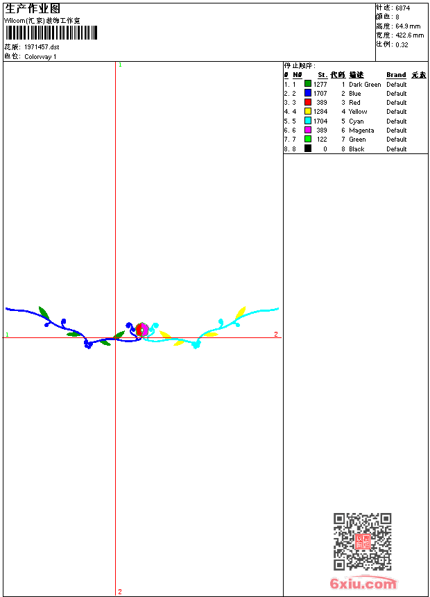Select the 'Yellow' description text
The width and height of the screenshot is (430, 597).
[x=358, y=112]
